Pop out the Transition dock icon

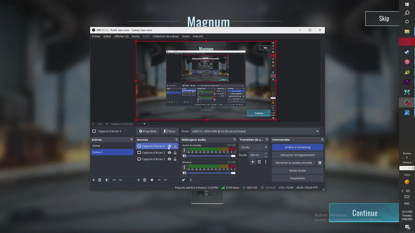(267, 140)
